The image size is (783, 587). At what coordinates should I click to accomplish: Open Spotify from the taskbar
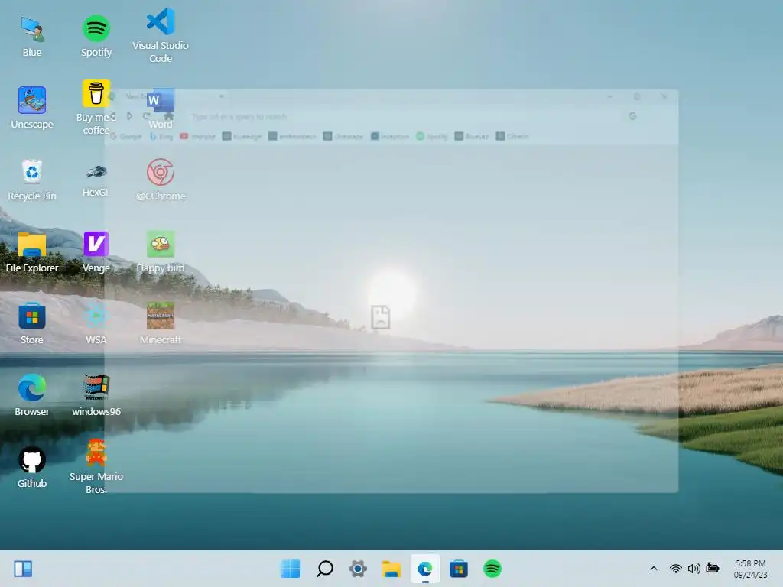pyautogui.click(x=492, y=569)
